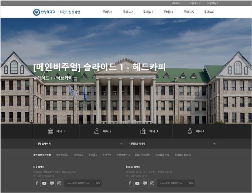Open Banner 2 with person icon
The image size is (252, 193).
pyautogui.click(x=103, y=131)
